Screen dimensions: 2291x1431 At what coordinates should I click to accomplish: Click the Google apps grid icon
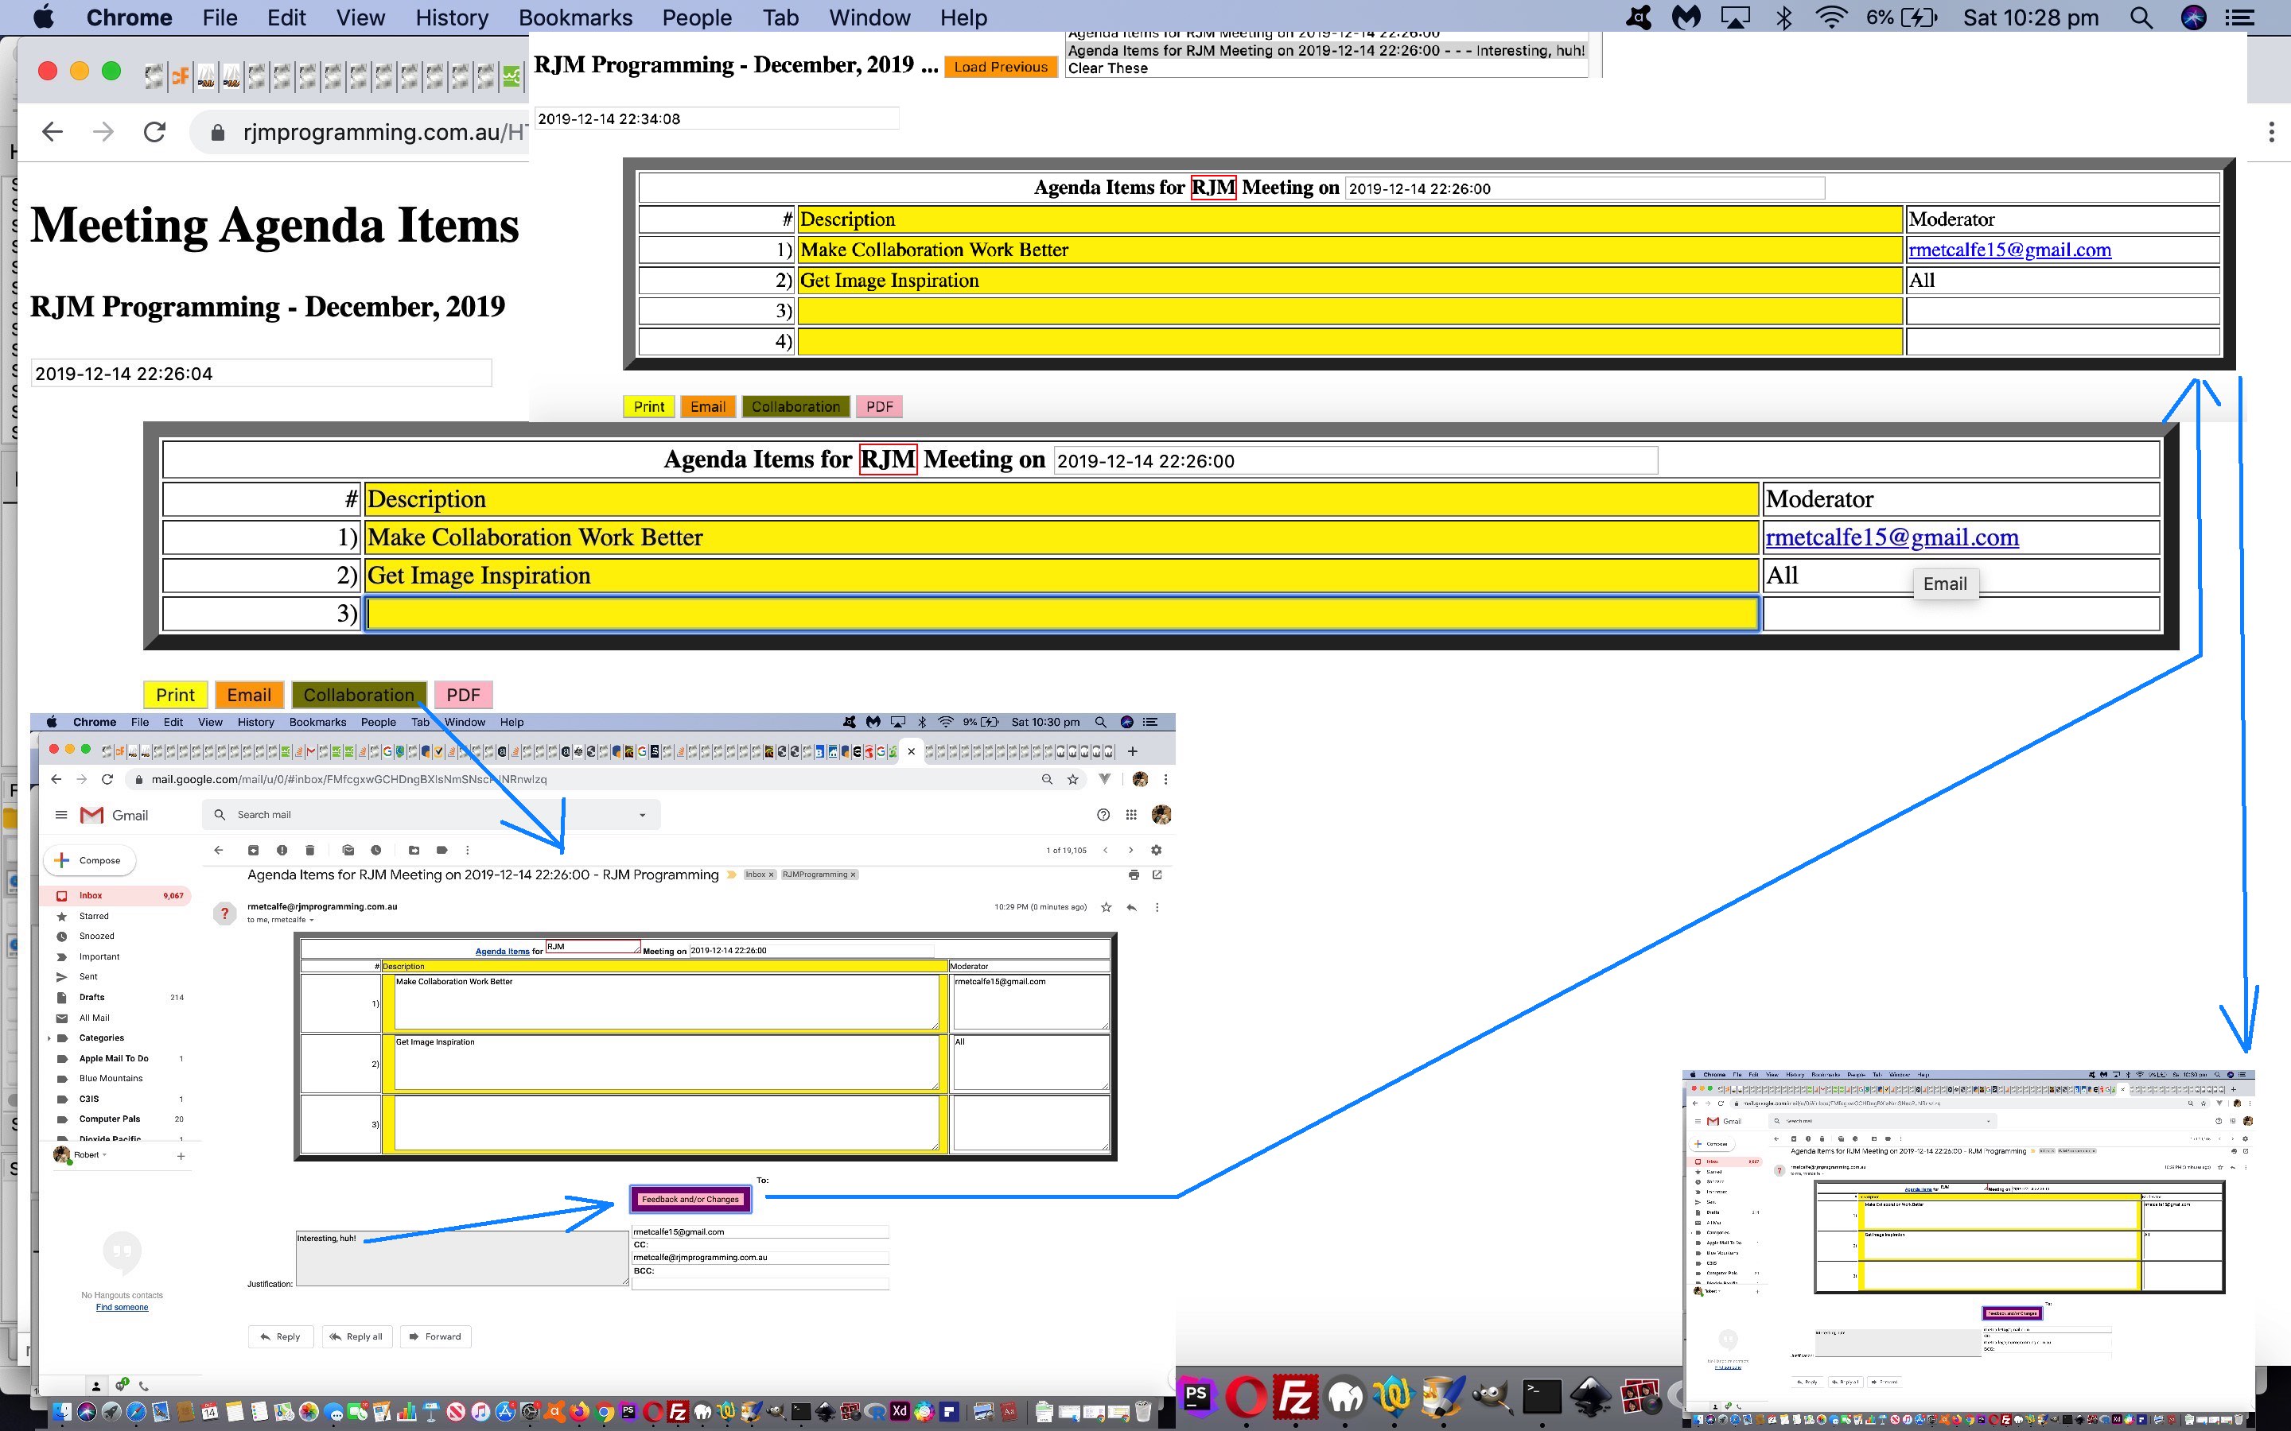click(x=1130, y=815)
